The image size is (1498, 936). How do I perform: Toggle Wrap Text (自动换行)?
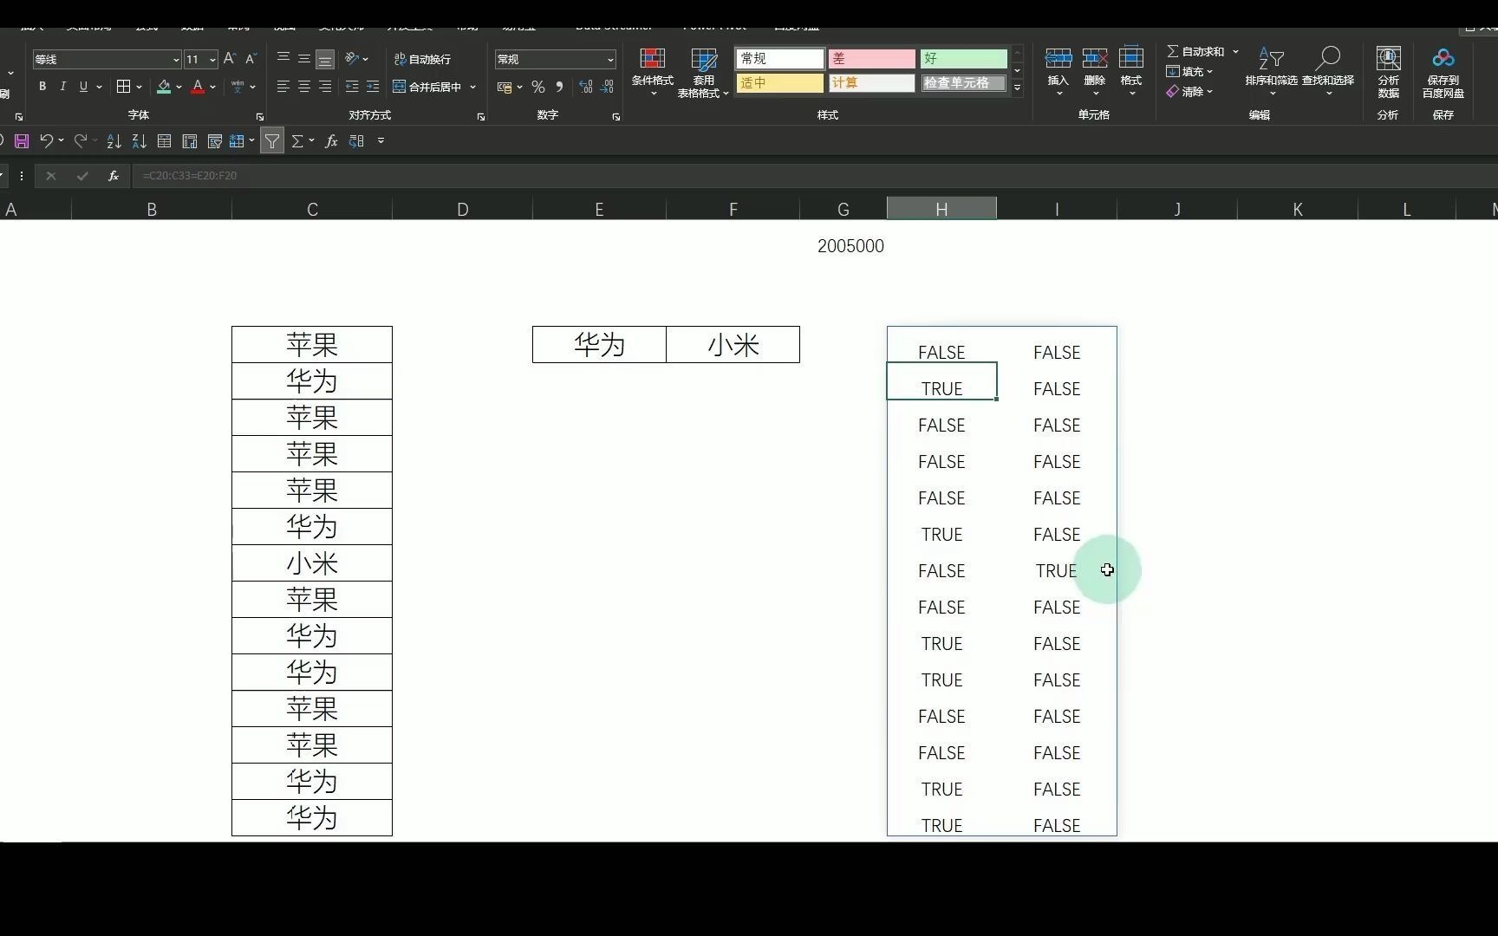pyautogui.click(x=422, y=59)
